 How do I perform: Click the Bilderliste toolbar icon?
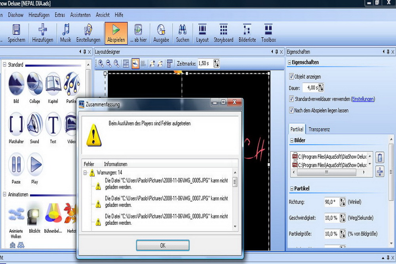[247, 30]
